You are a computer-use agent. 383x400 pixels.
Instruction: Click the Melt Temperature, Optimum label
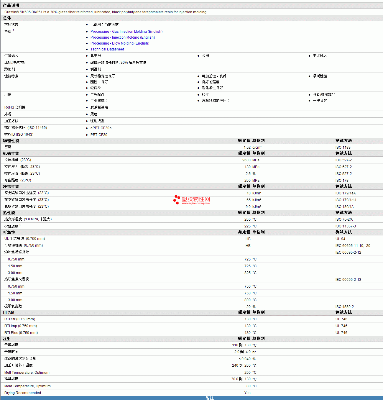tap(27, 373)
